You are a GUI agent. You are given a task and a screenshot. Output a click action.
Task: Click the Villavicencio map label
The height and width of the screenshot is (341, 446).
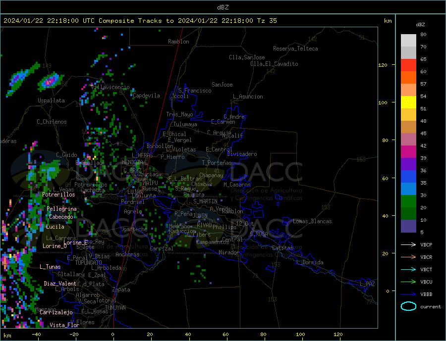110,87
